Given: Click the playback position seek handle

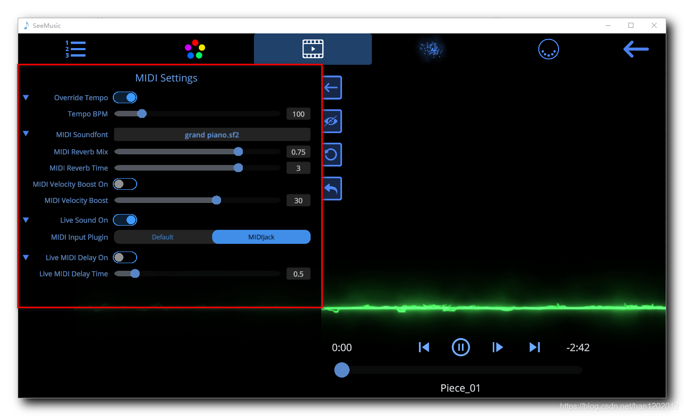Looking at the screenshot, I should tap(342, 370).
